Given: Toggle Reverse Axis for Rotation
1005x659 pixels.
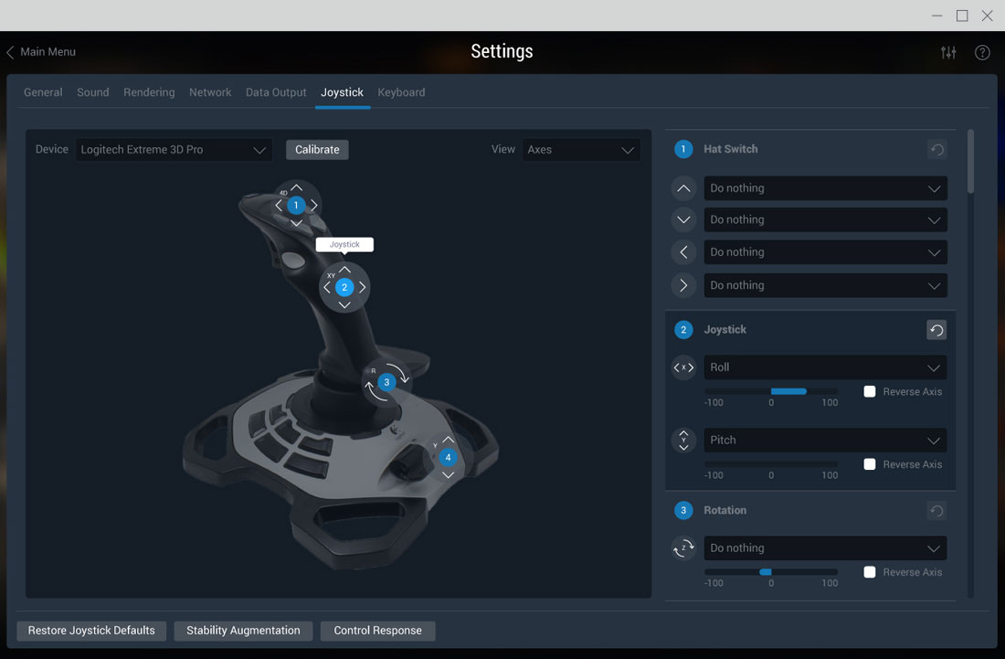Looking at the screenshot, I should (870, 572).
